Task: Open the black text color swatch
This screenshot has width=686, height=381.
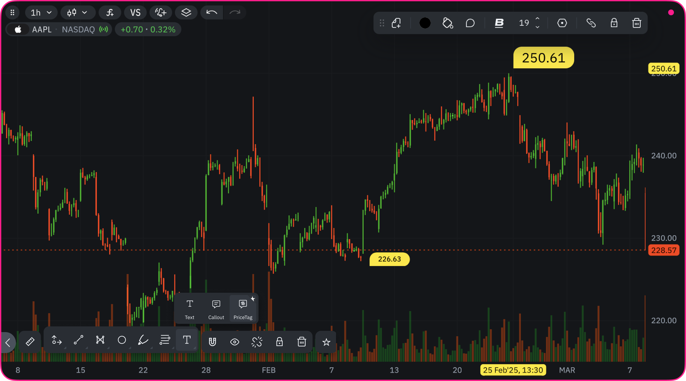Action: click(425, 23)
